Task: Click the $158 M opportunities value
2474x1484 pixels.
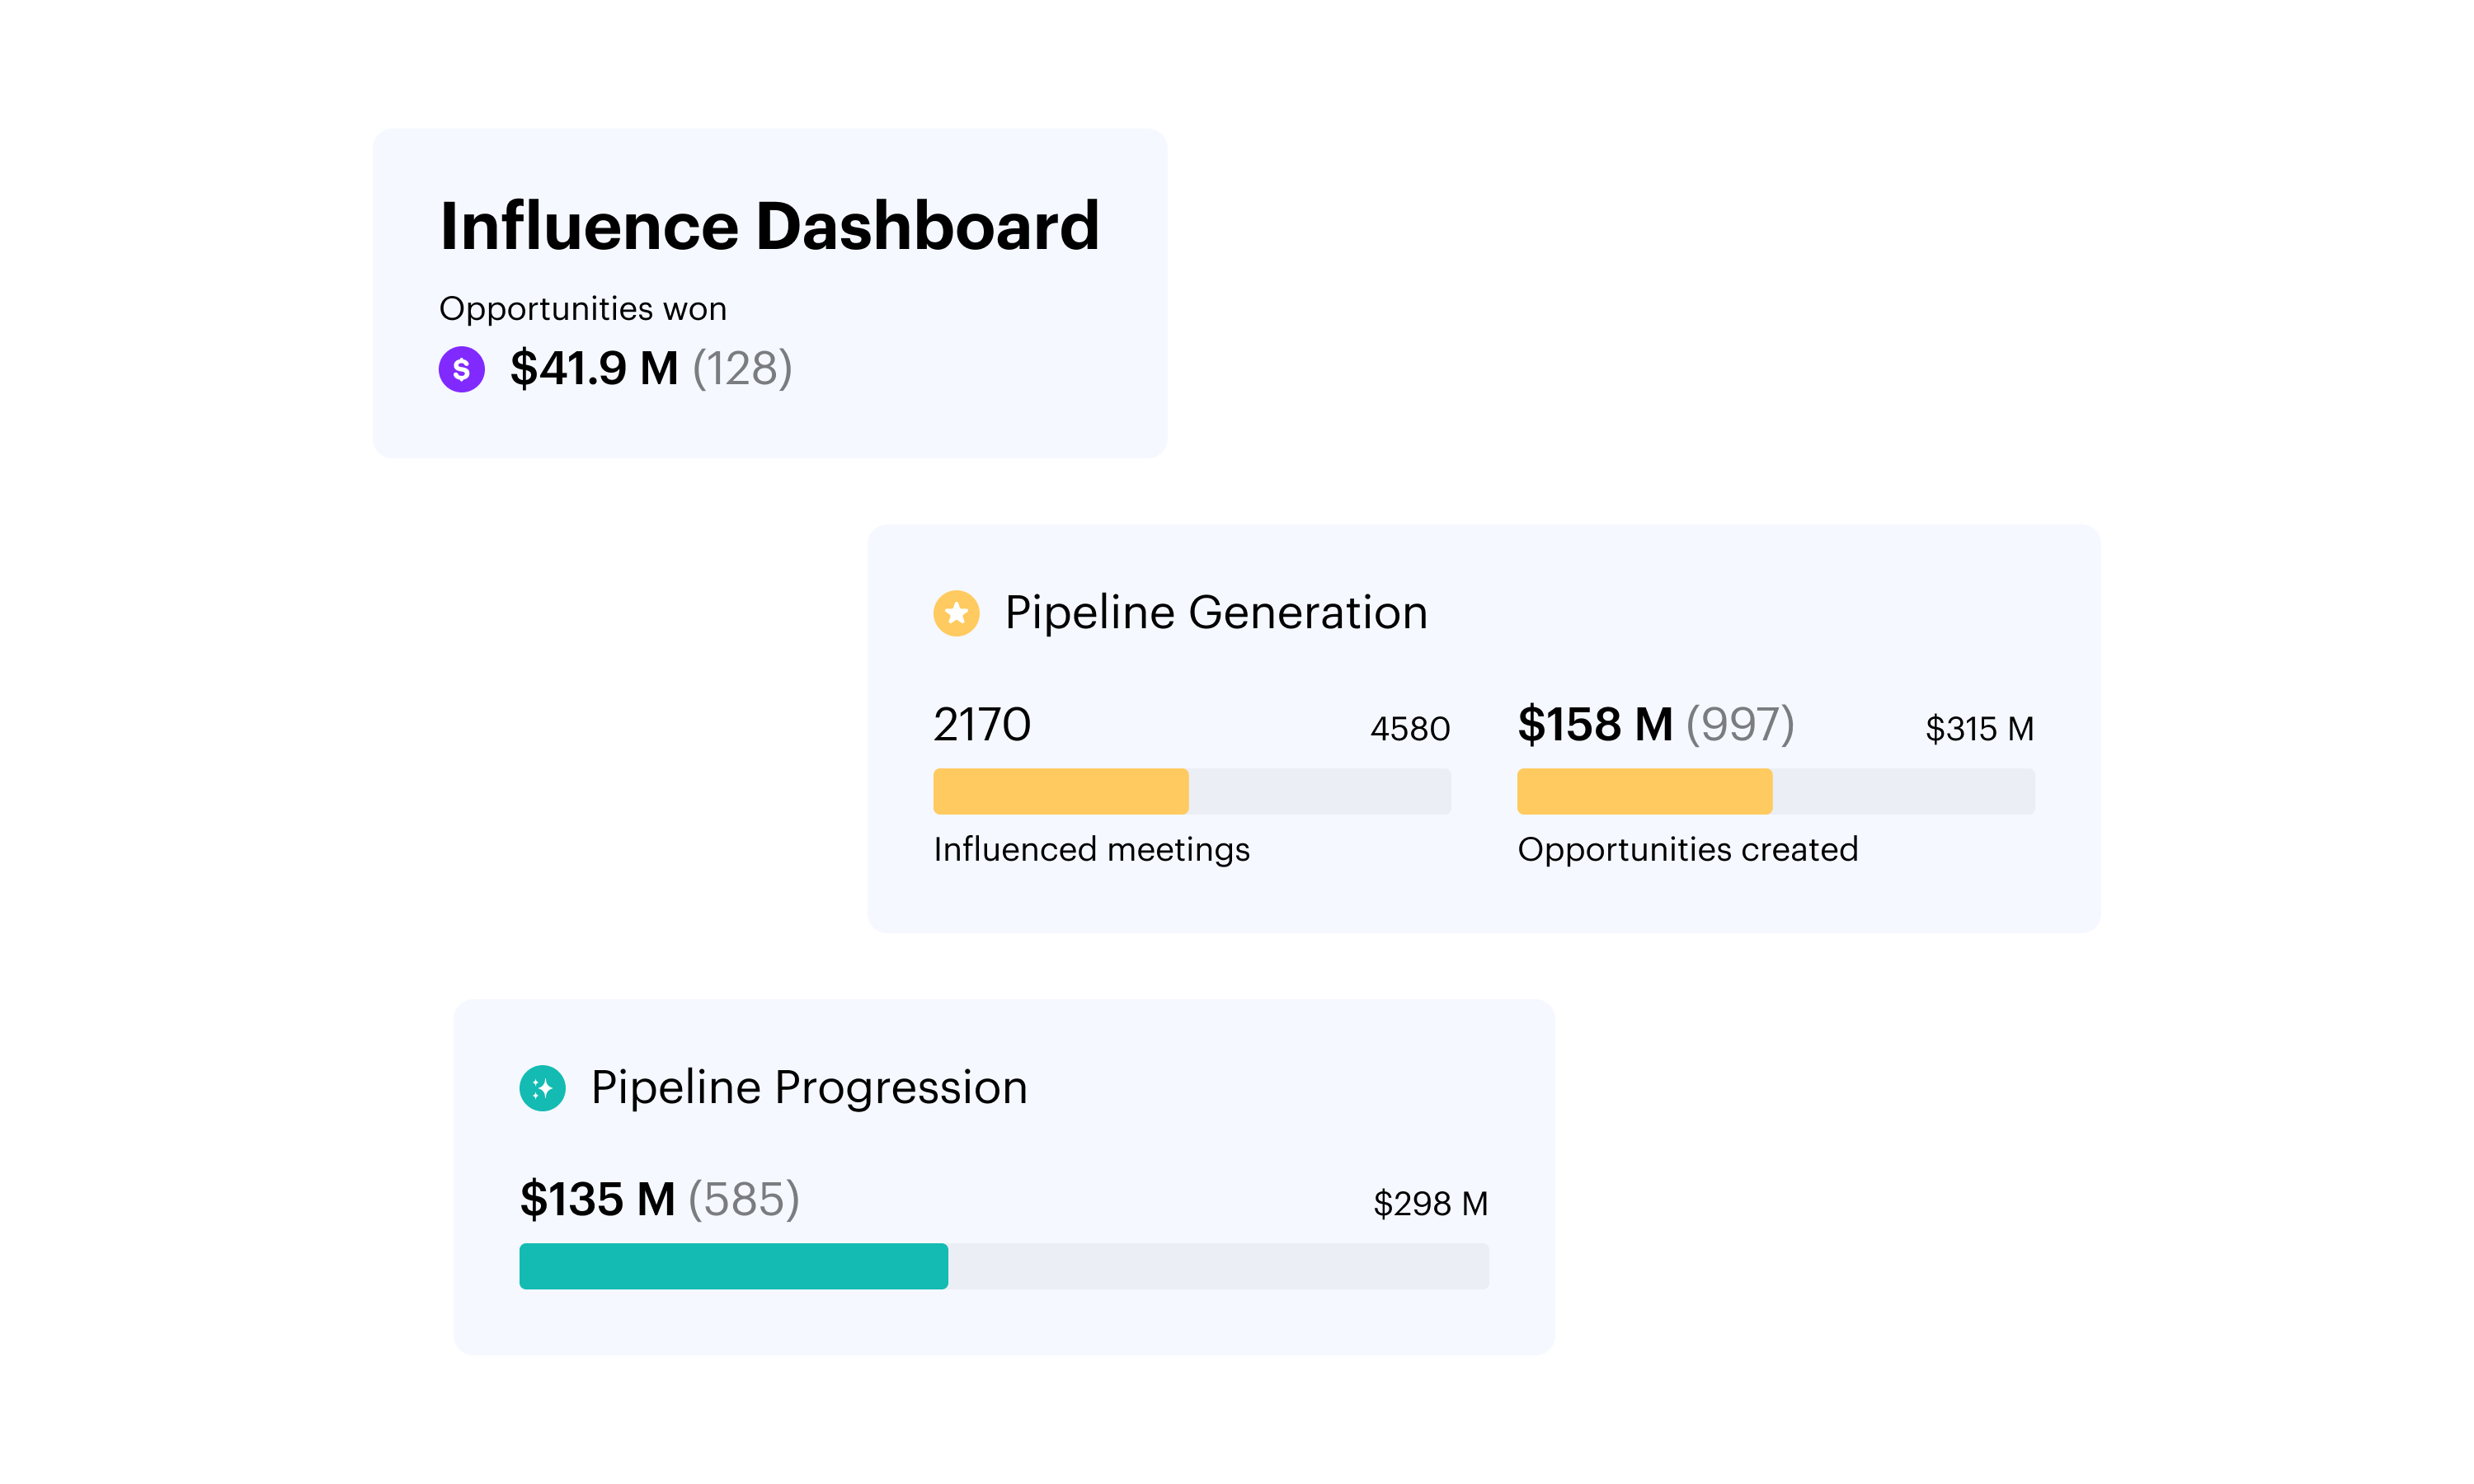Action: point(1595,724)
